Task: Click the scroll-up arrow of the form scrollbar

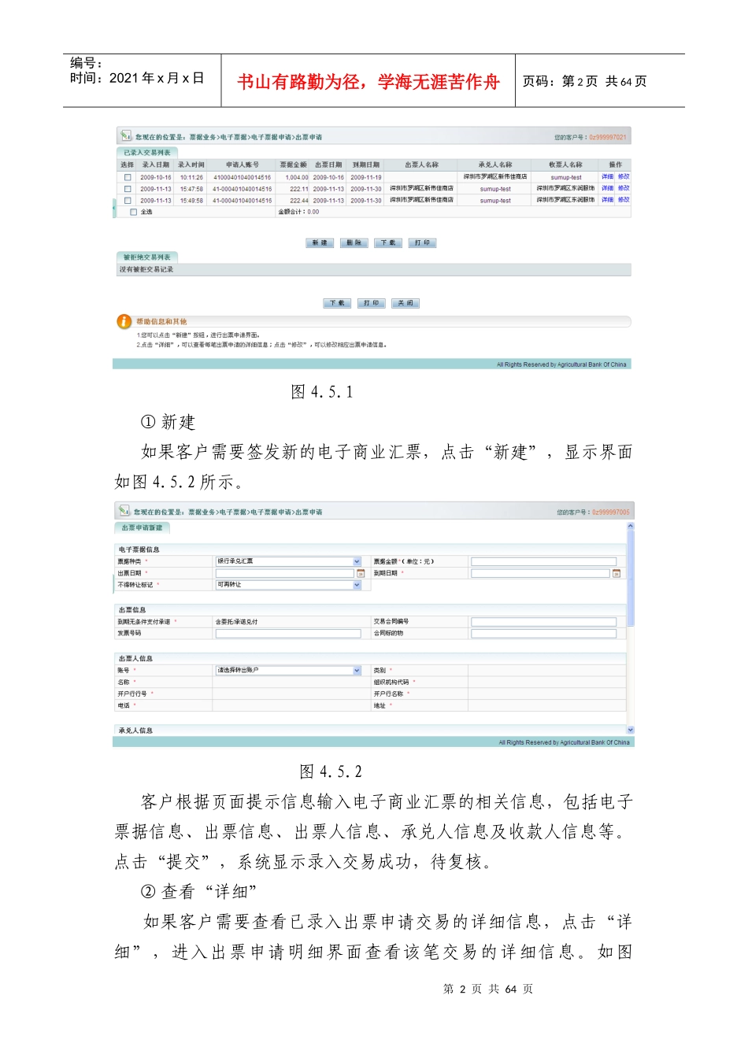Action: point(630,527)
